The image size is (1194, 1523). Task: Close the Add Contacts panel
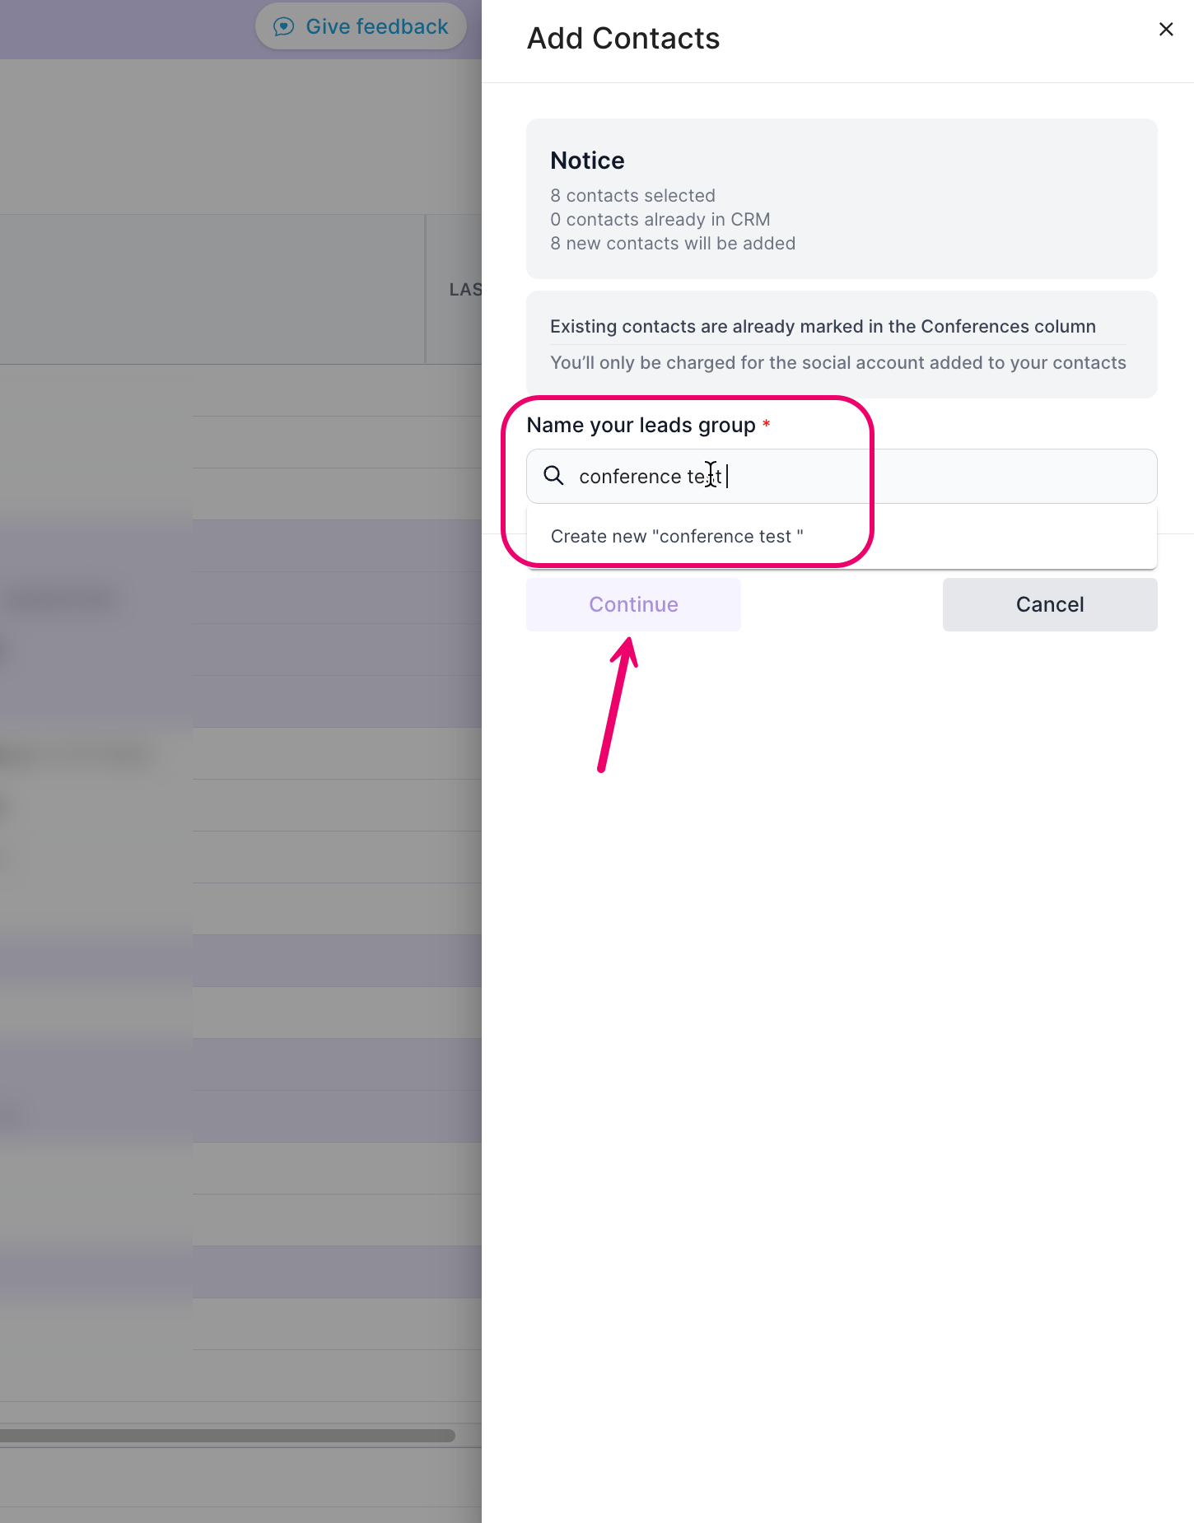(1166, 30)
